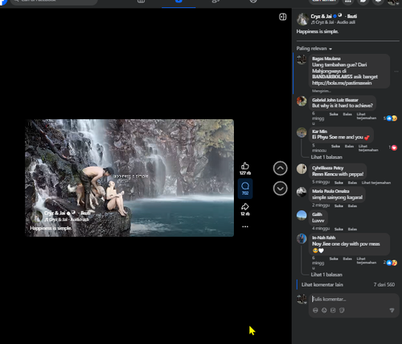Click Suka on Gabriel John's comment
The height and width of the screenshot is (344, 402).
(x=334, y=114)
